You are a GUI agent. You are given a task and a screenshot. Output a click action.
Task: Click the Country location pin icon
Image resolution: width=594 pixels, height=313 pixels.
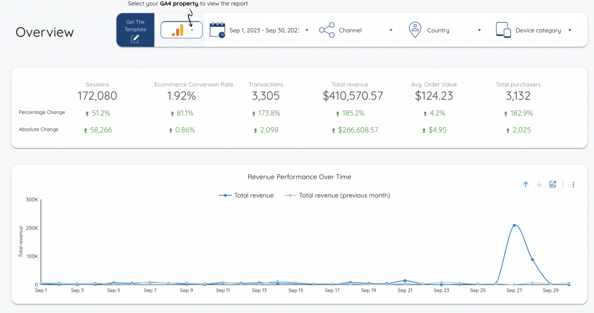click(415, 30)
